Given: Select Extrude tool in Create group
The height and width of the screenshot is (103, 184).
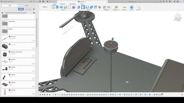Looking at the screenshot, I should [x=57, y=7].
